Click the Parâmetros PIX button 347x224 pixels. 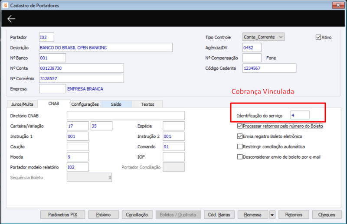pos(62,215)
